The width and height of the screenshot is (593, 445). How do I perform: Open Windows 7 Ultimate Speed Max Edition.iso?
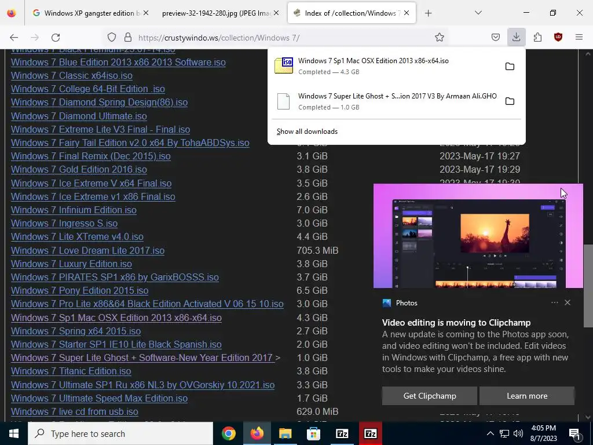[99, 399]
